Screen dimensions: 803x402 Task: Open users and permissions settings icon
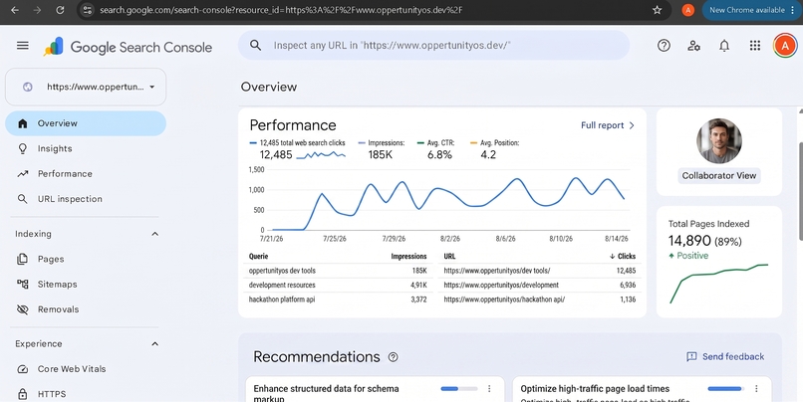(x=694, y=46)
